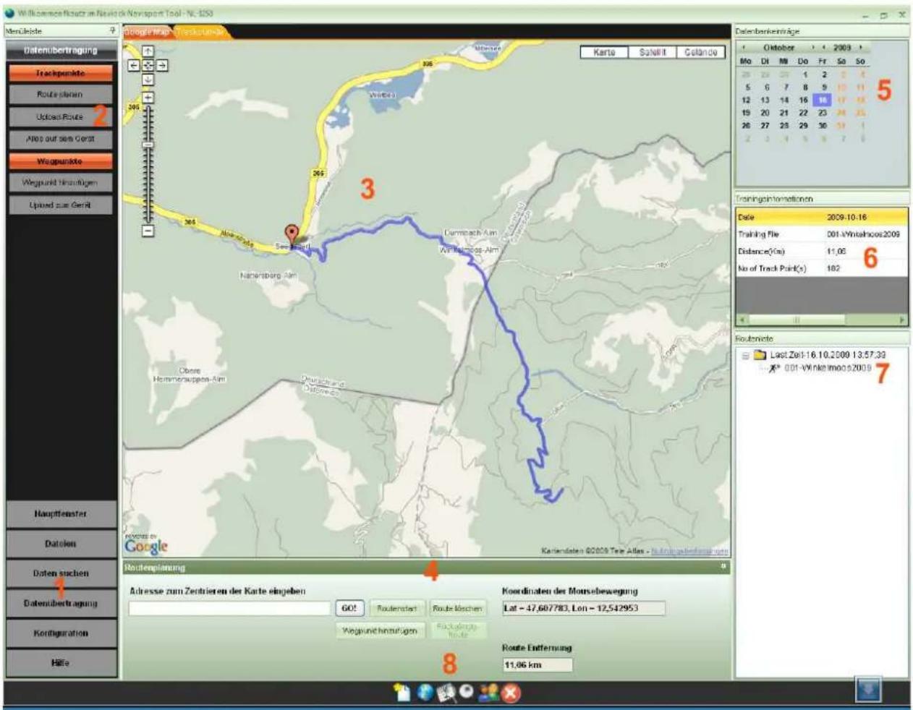Pan the map down with the down arrow

pos(148,80)
